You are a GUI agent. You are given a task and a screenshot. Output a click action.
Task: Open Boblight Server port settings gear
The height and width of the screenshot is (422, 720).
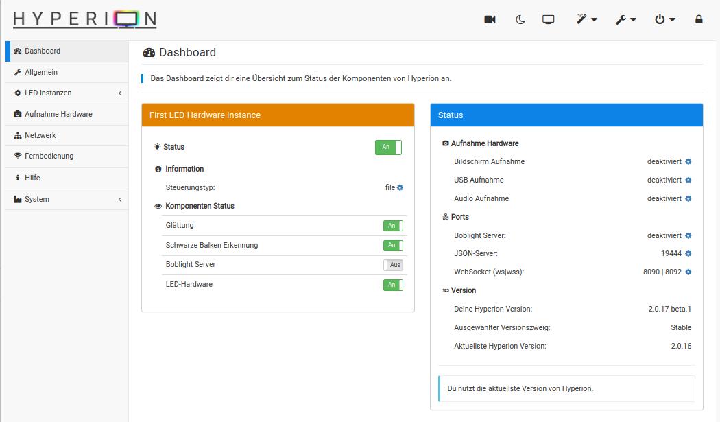(688, 235)
